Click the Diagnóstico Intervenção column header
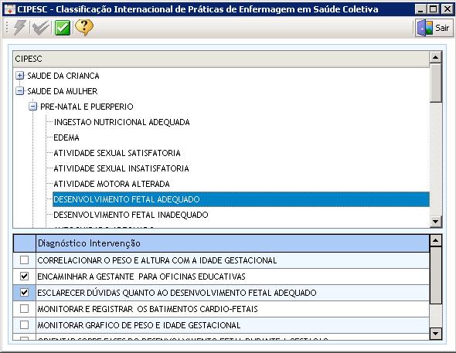The image size is (456, 353). point(233,243)
